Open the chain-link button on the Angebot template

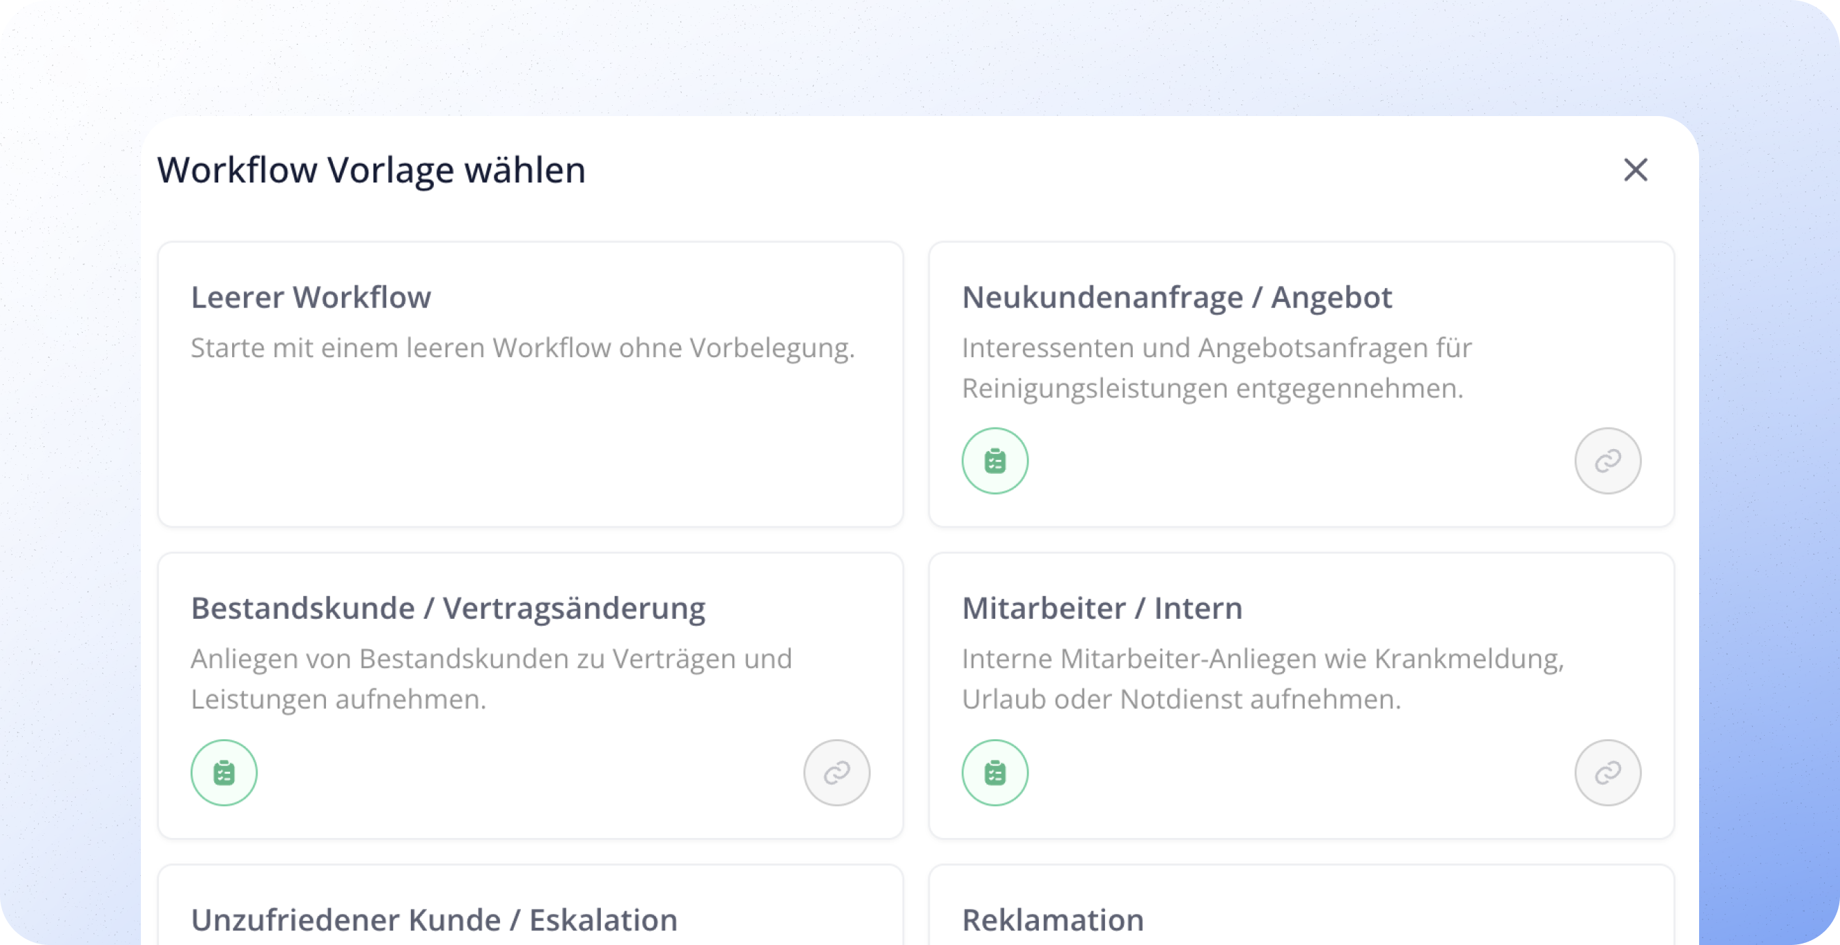[x=1608, y=460]
